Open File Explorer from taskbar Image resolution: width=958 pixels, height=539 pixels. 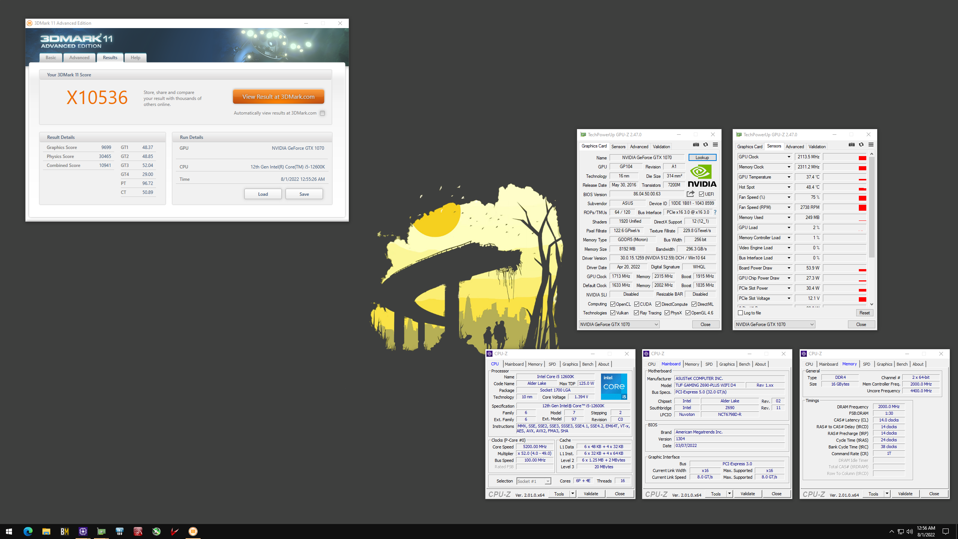(x=46, y=531)
